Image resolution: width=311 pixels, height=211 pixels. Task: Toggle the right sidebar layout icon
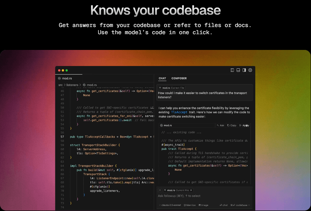pos(244,70)
